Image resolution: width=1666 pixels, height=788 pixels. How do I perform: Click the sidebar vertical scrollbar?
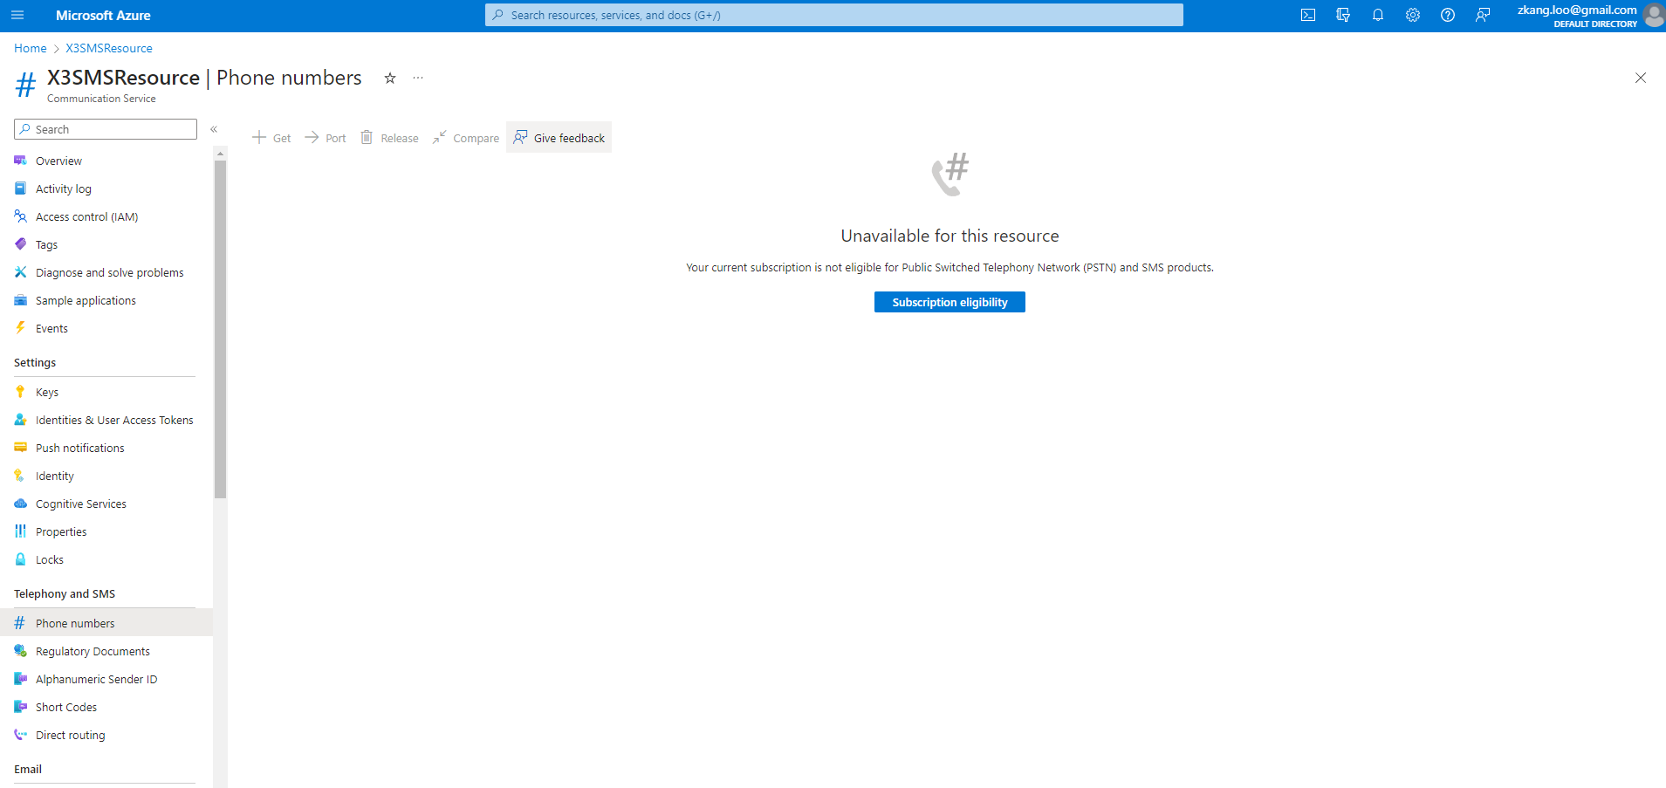pos(220,329)
